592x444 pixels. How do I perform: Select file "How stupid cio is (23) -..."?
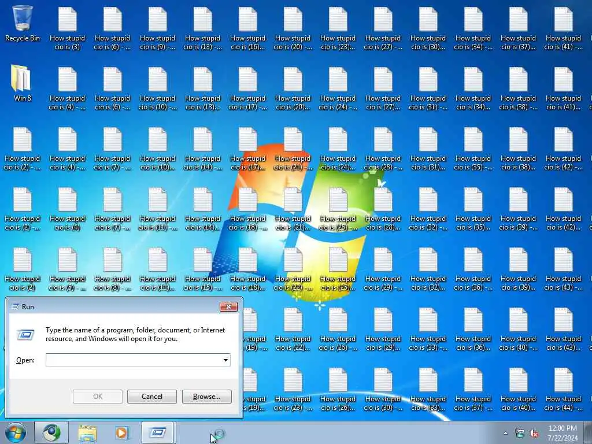point(293,390)
